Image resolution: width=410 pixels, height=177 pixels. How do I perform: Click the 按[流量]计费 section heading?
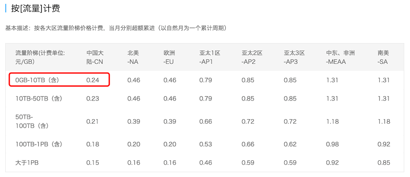click(35, 8)
